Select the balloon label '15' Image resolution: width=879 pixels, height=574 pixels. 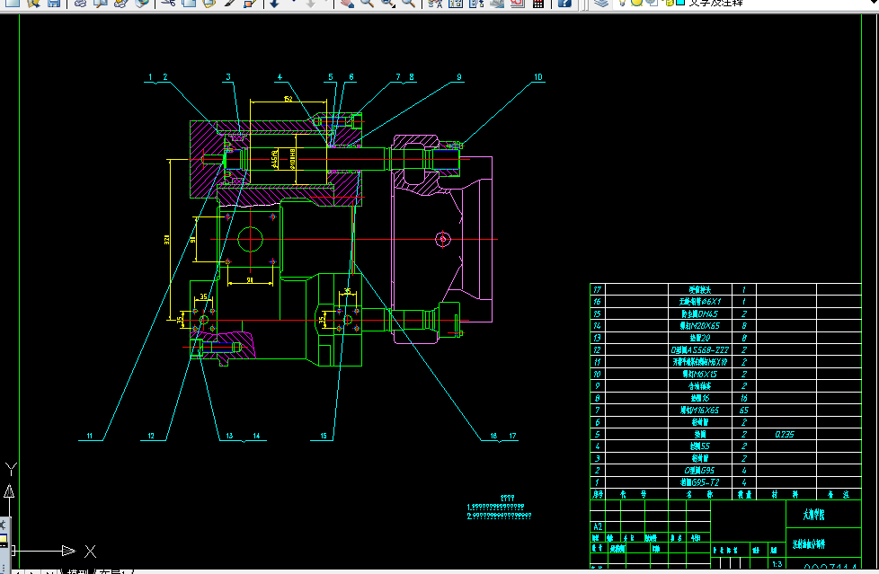tap(324, 436)
